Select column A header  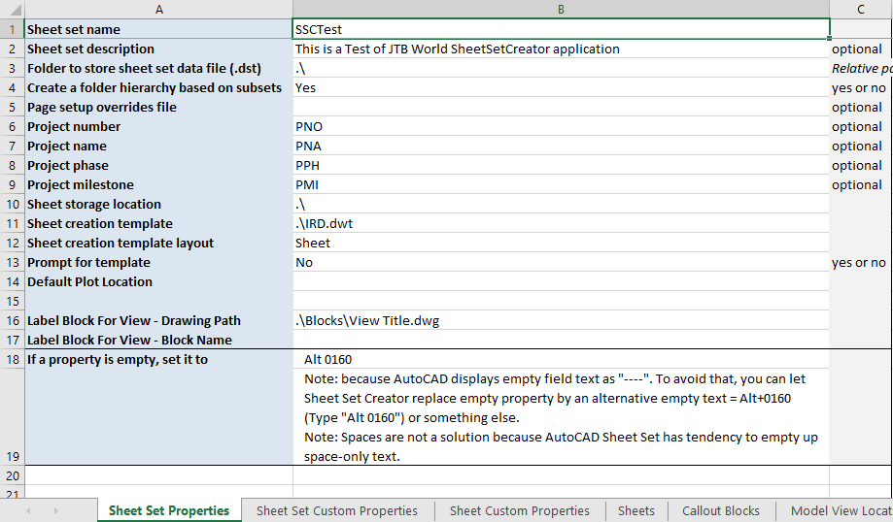point(158,9)
